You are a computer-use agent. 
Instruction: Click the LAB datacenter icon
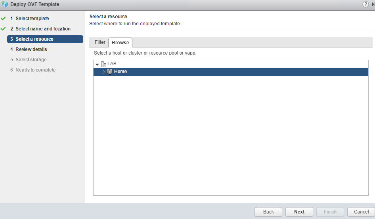(104, 64)
